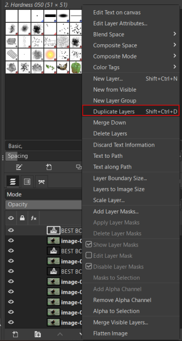Hide the highlighted BEST BC text layer

11,230
